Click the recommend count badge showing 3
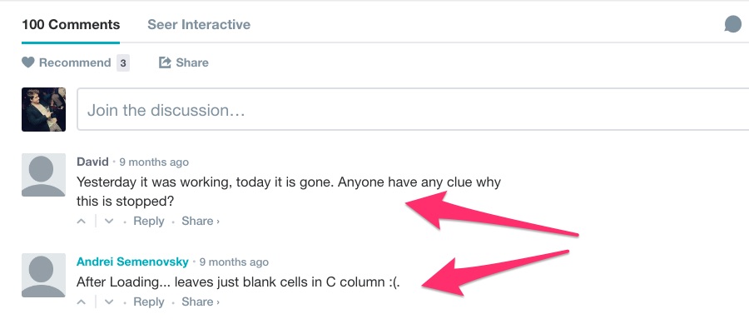749x324 pixels. pyautogui.click(x=123, y=62)
